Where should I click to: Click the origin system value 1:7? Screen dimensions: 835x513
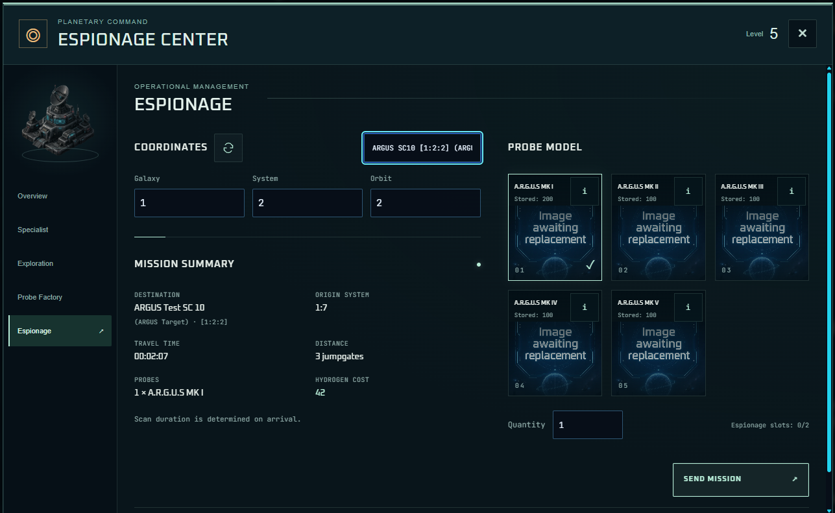tap(321, 307)
